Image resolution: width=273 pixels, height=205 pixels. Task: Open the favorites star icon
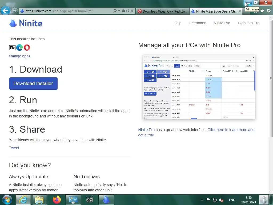pyautogui.click(x=262, y=11)
